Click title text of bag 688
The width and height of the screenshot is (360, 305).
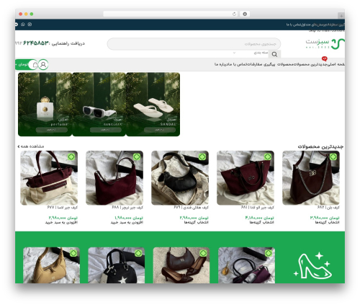(127, 207)
